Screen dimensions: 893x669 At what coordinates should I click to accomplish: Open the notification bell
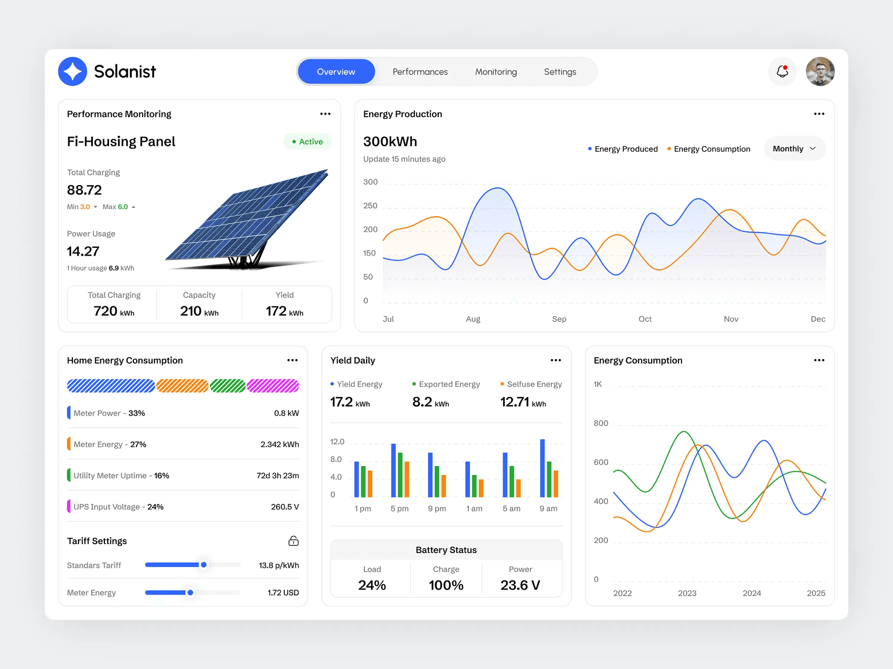pyautogui.click(x=782, y=71)
